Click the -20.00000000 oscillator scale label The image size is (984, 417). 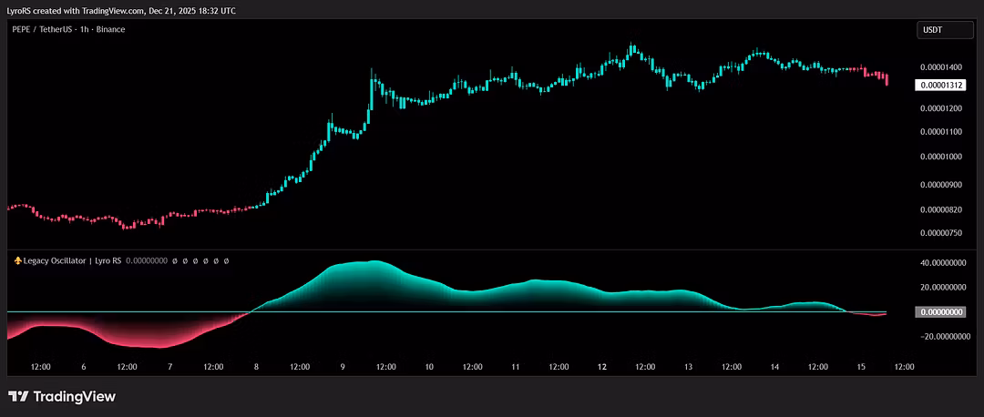[942, 337]
